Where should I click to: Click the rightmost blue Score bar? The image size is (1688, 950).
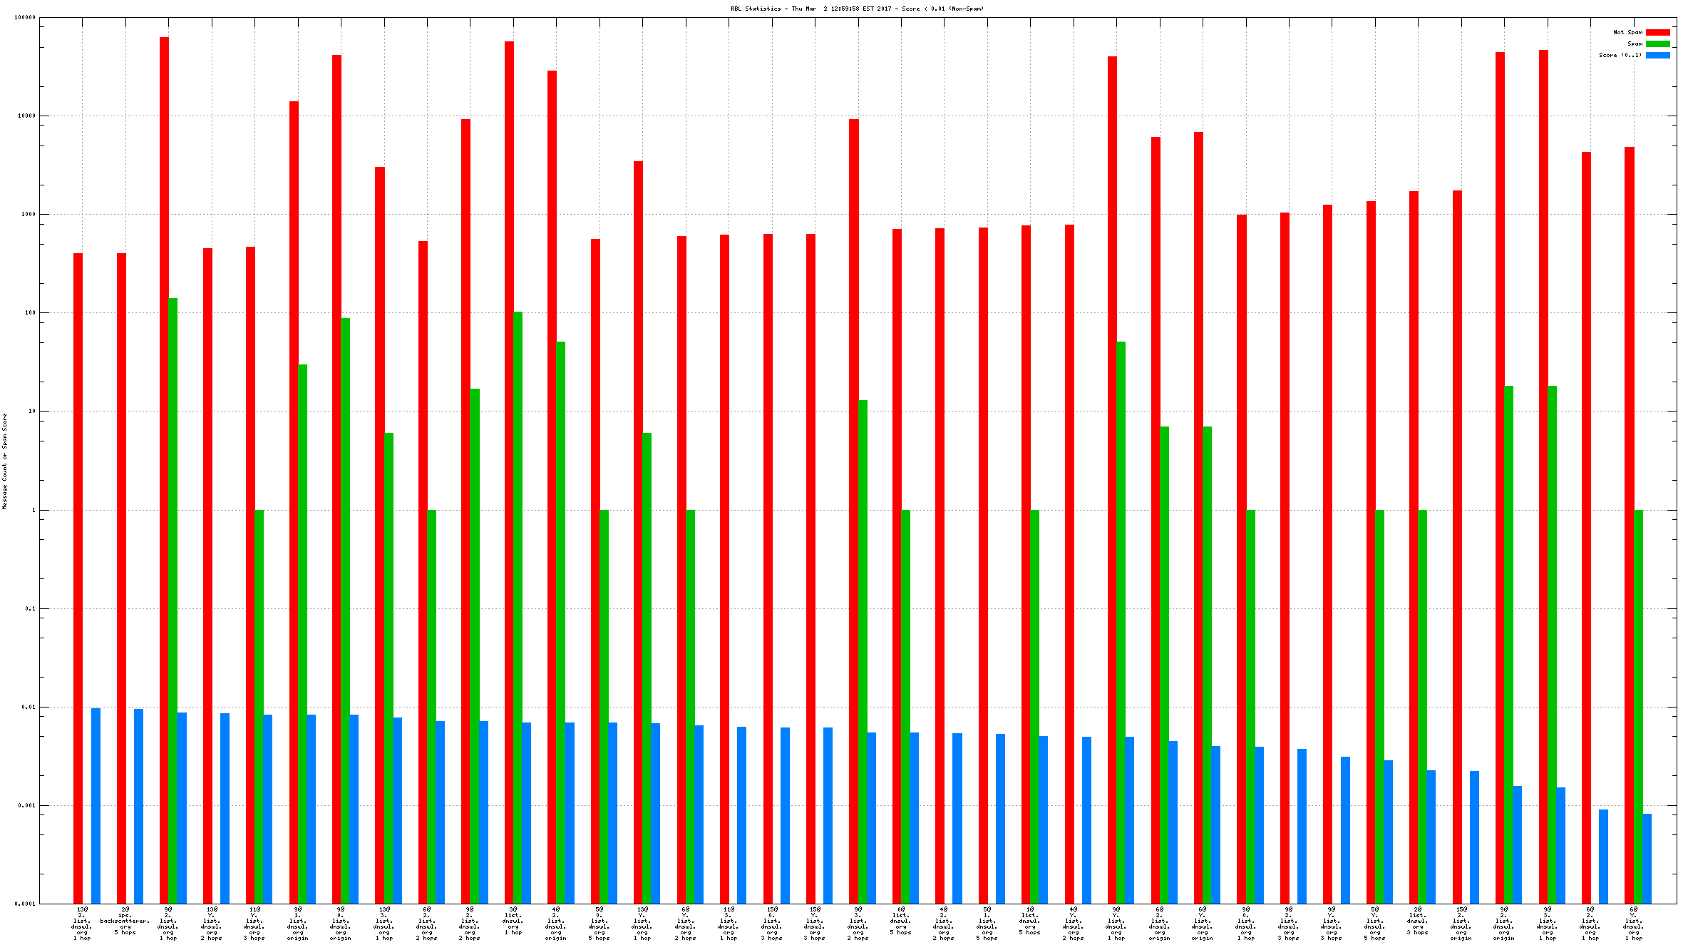pyautogui.click(x=1647, y=859)
